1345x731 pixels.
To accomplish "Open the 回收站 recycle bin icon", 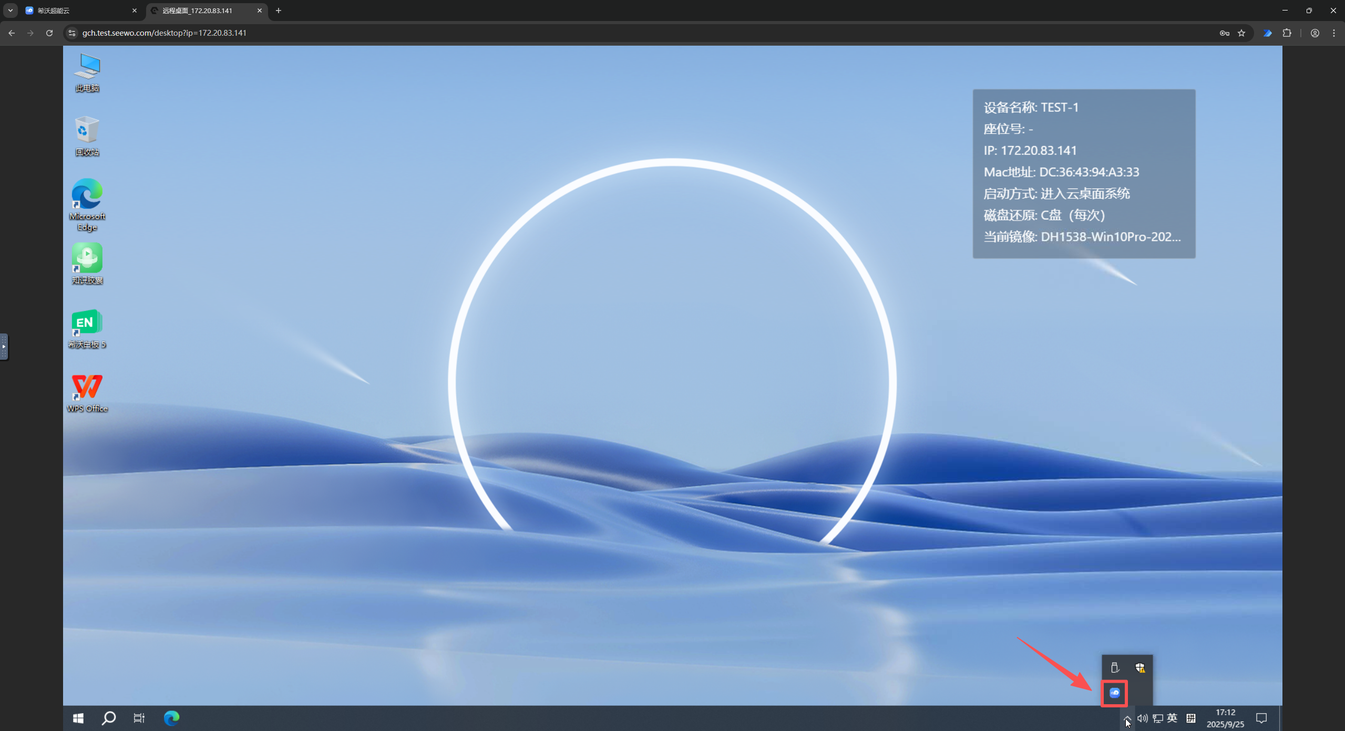I will pos(87,135).
